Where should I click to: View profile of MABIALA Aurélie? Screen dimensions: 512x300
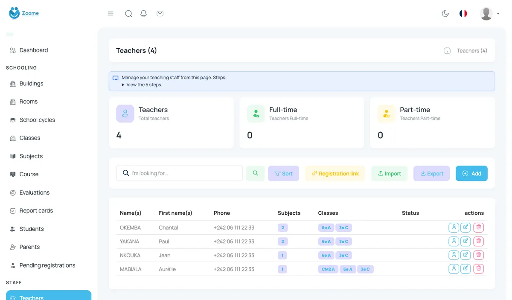click(x=454, y=268)
